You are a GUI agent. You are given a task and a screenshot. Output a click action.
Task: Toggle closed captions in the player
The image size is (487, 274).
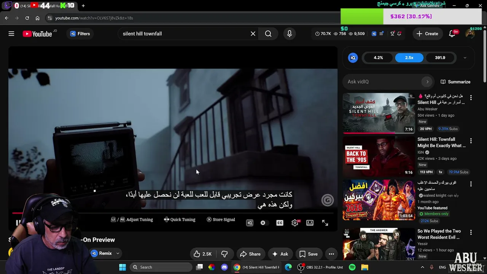point(280,223)
